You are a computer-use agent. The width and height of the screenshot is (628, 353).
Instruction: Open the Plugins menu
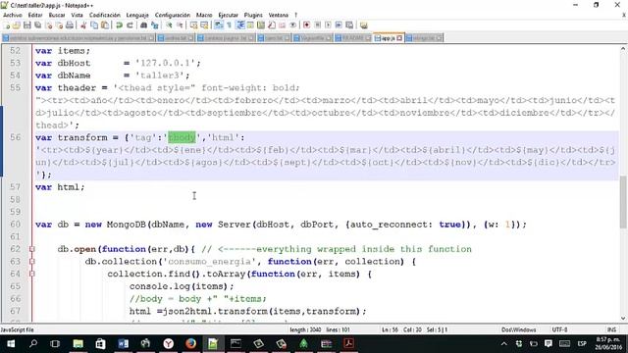click(253, 15)
